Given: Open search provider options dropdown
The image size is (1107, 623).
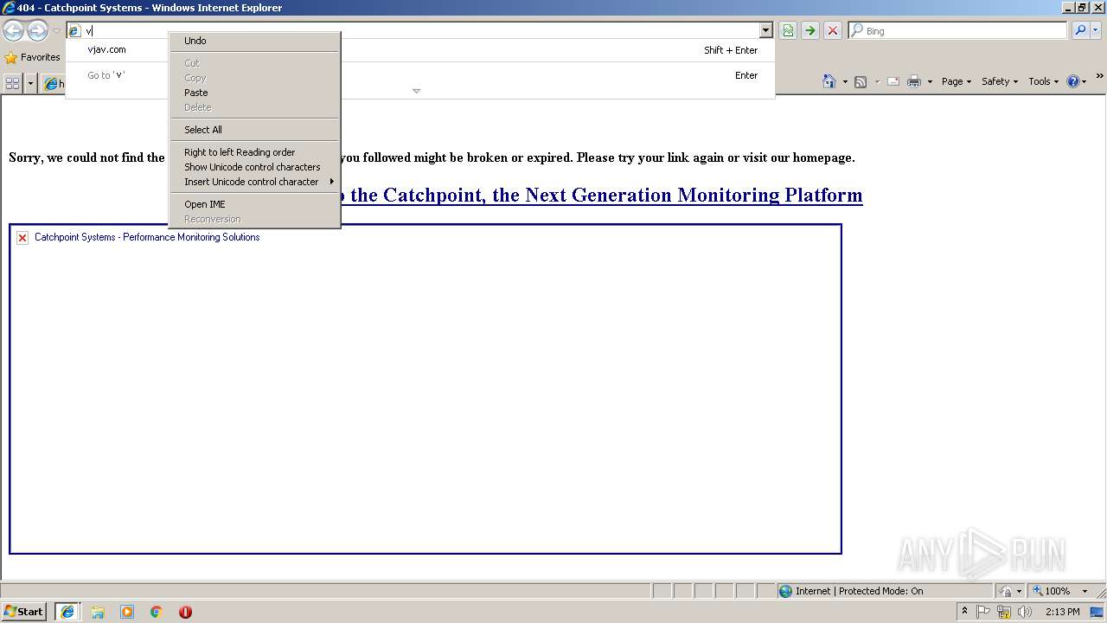Looking at the screenshot, I should 1096,30.
